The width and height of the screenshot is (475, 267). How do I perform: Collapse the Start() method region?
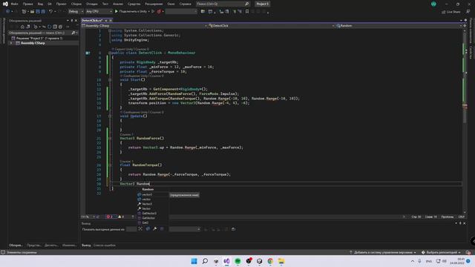point(110,80)
